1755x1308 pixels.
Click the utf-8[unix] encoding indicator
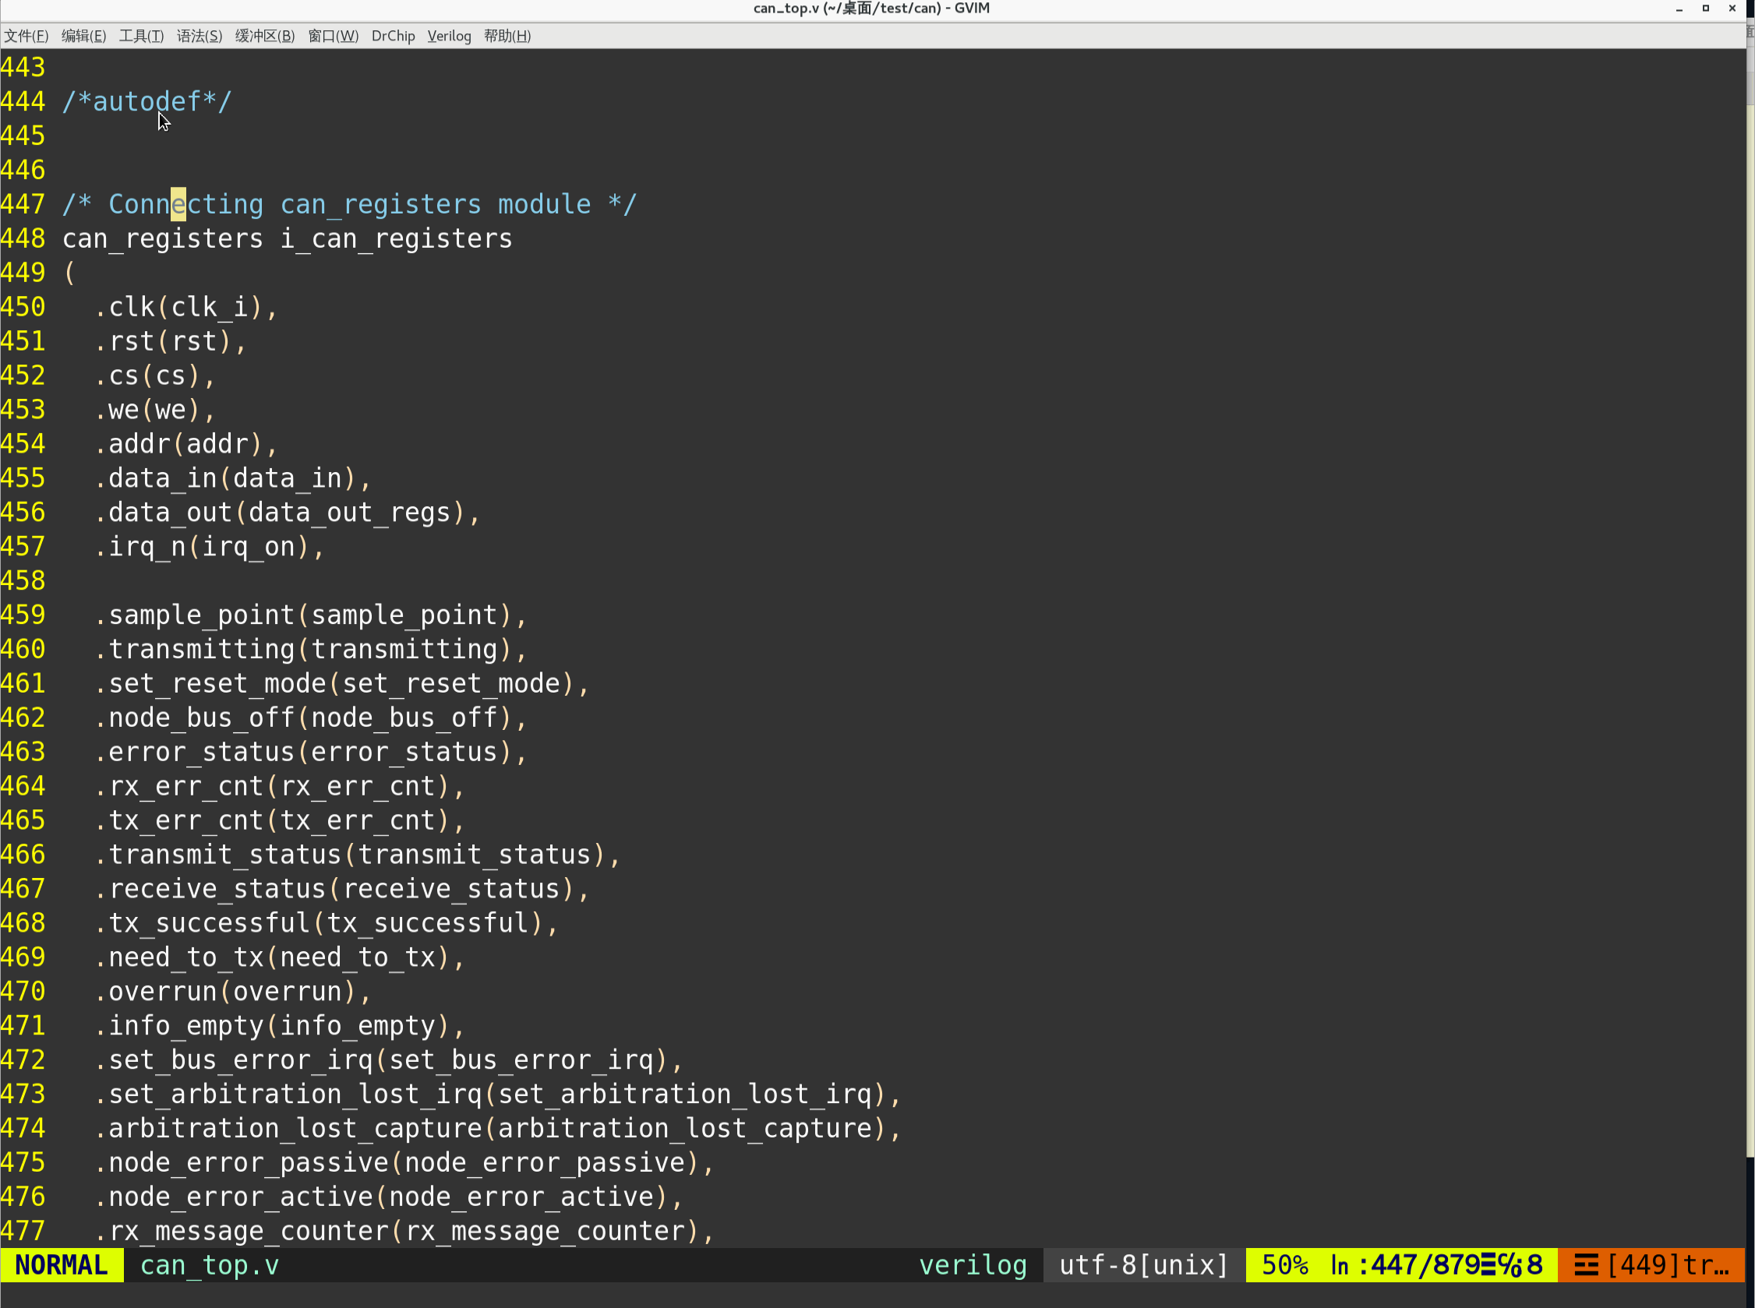coord(1143,1265)
